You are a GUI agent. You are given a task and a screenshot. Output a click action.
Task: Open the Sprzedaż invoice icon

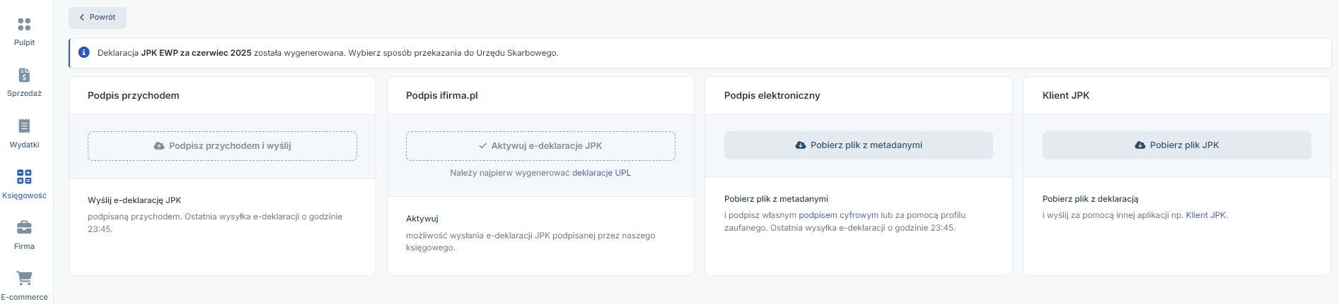(24, 75)
